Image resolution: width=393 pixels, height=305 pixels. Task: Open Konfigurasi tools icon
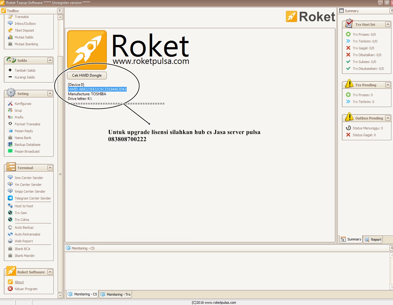coord(10,103)
